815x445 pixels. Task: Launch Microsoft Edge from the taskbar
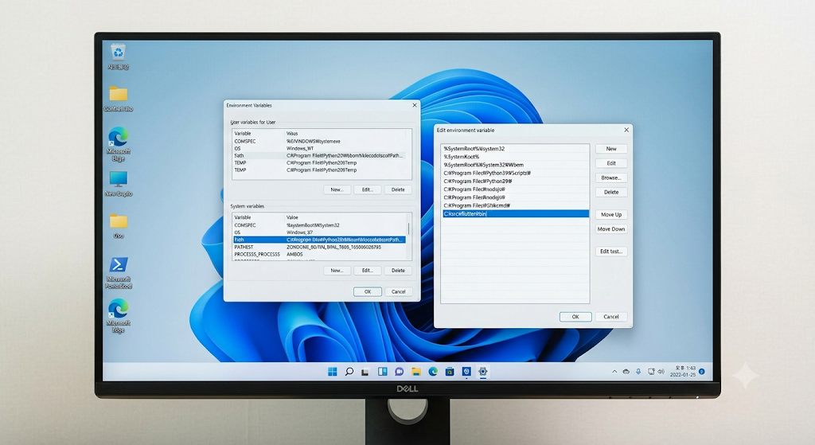pos(433,372)
